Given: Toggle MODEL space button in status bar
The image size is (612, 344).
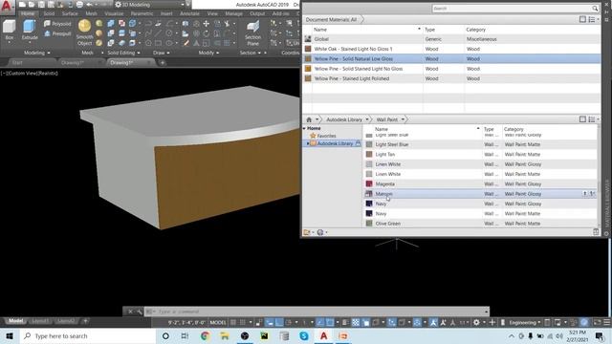Looking at the screenshot, I should [x=218, y=323].
